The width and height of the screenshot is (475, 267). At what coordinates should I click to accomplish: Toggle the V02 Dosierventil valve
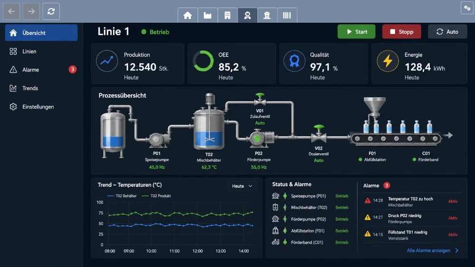pos(319,134)
